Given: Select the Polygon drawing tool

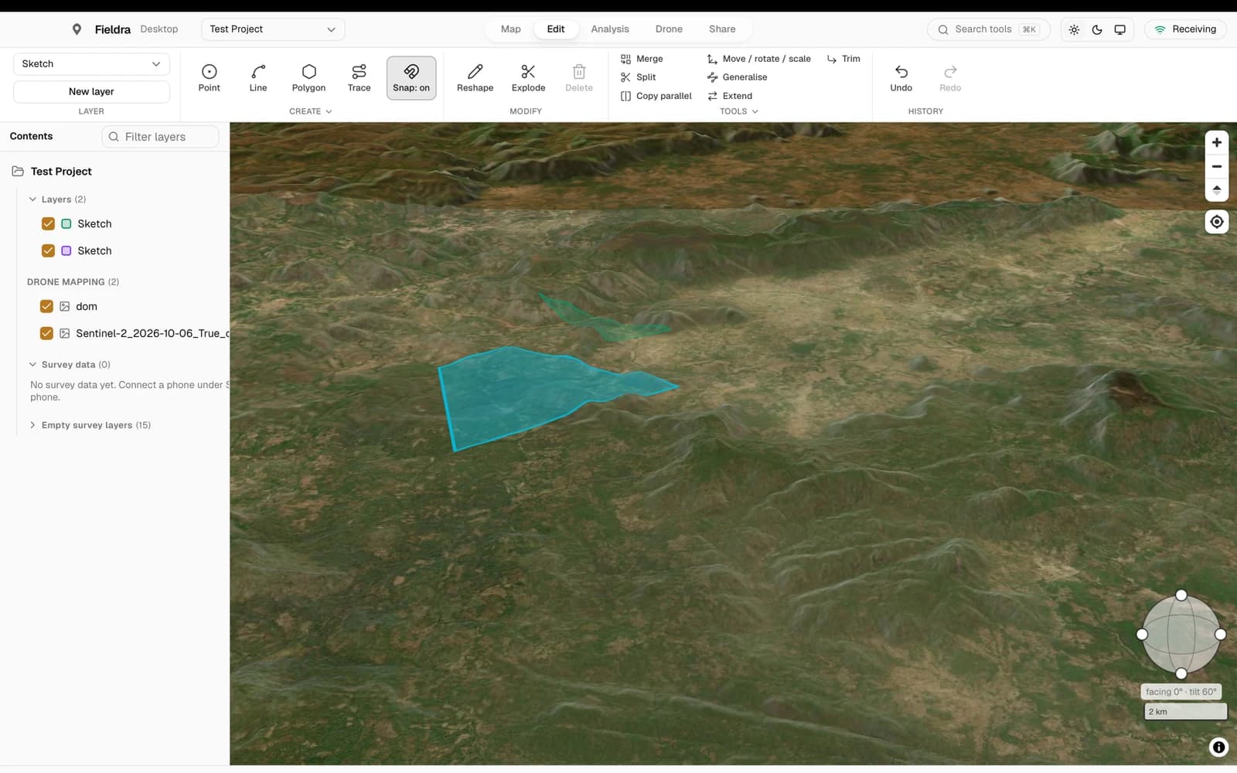Looking at the screenshot, I should point(308,78).
